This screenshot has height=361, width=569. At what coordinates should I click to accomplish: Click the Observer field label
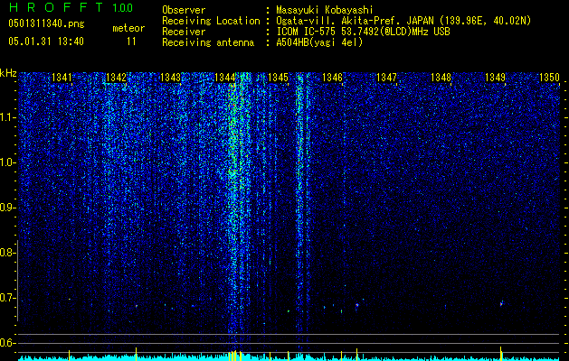click(184, 10)
